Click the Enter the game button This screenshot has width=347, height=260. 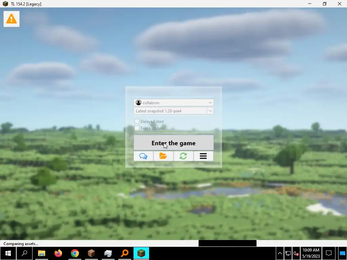click(x=173, y=143)
